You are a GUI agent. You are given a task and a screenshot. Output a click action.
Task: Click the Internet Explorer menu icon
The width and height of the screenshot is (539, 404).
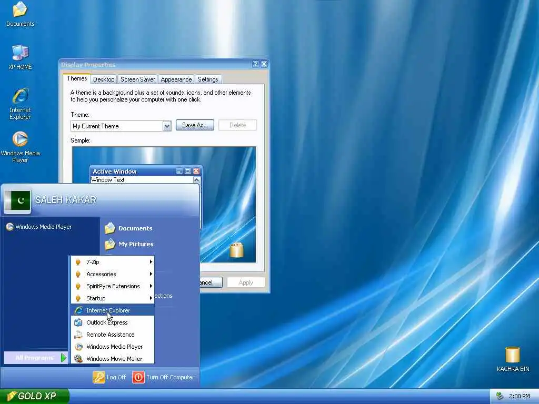(78, 310)
